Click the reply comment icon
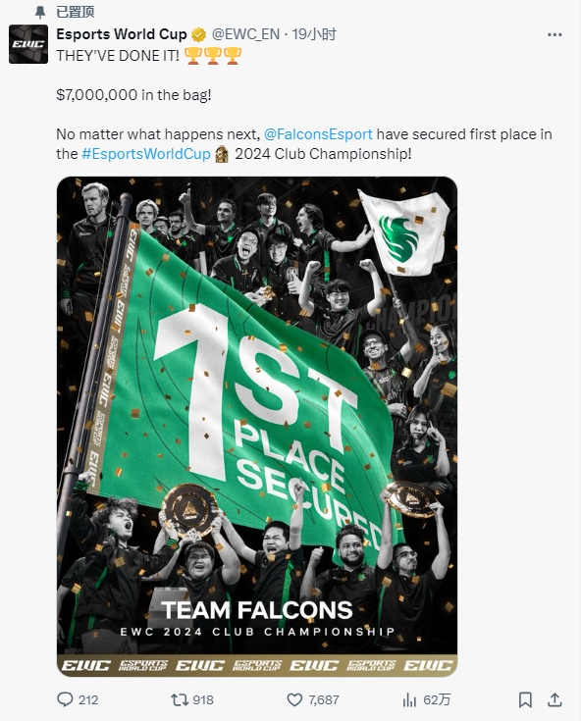The height and width of the screenshot is (721, 581). (x=65, y=699)
